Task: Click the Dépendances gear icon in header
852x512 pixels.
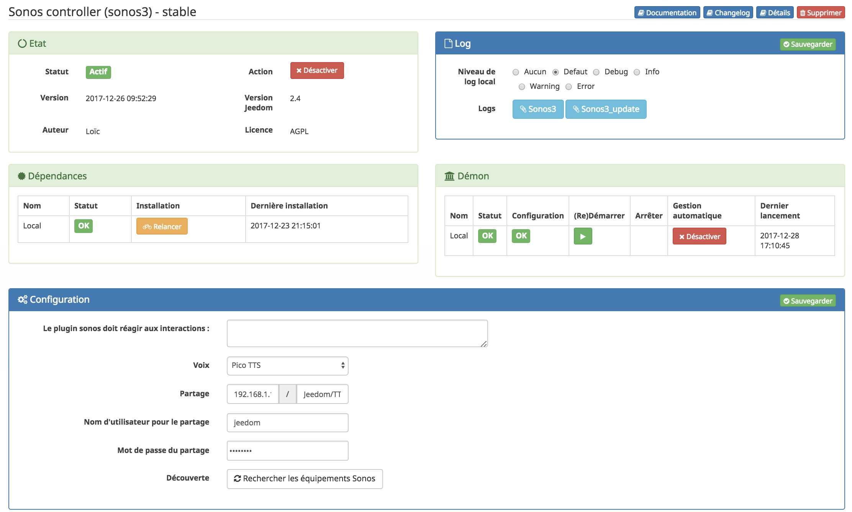Action: click(21, 176)
